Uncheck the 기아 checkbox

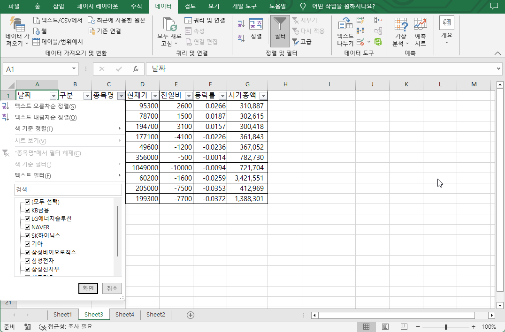[x=27, y=244]
